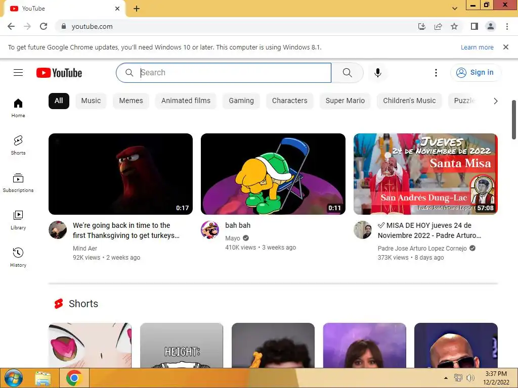The image size is (518, 388).
Task: Share this page via the address bar icon
Action: tap(438, 26)
